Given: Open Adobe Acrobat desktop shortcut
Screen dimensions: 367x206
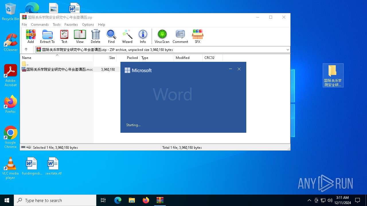Looking at the screenshot, I should click(10, 76).
